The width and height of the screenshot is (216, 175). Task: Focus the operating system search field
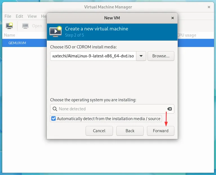pos(112,109)
